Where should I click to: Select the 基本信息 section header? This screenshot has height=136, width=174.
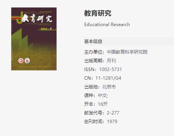93,42
